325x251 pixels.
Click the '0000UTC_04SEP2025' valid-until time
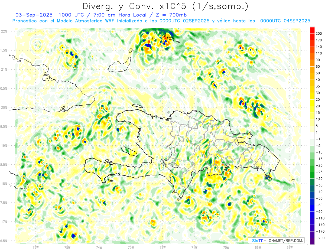[285, 21]
